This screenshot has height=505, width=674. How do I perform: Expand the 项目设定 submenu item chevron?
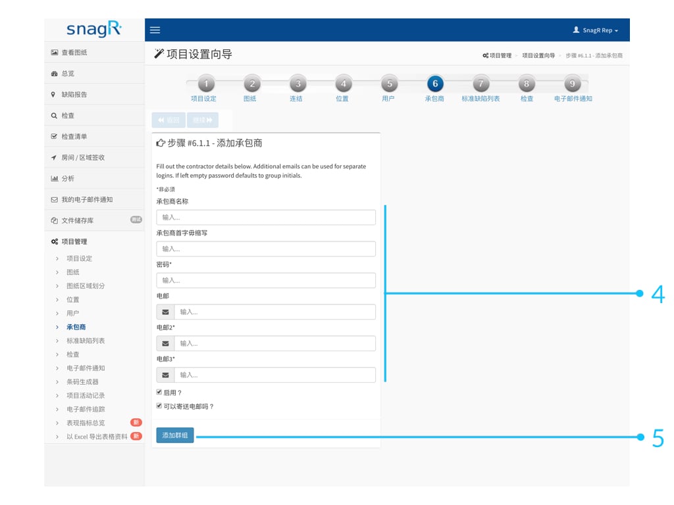click(57, 258)
